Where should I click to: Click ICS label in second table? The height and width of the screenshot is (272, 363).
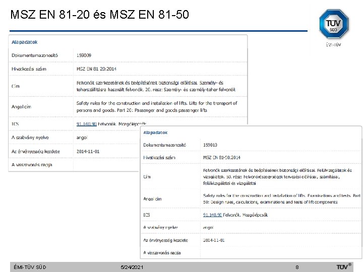[147, 215]
